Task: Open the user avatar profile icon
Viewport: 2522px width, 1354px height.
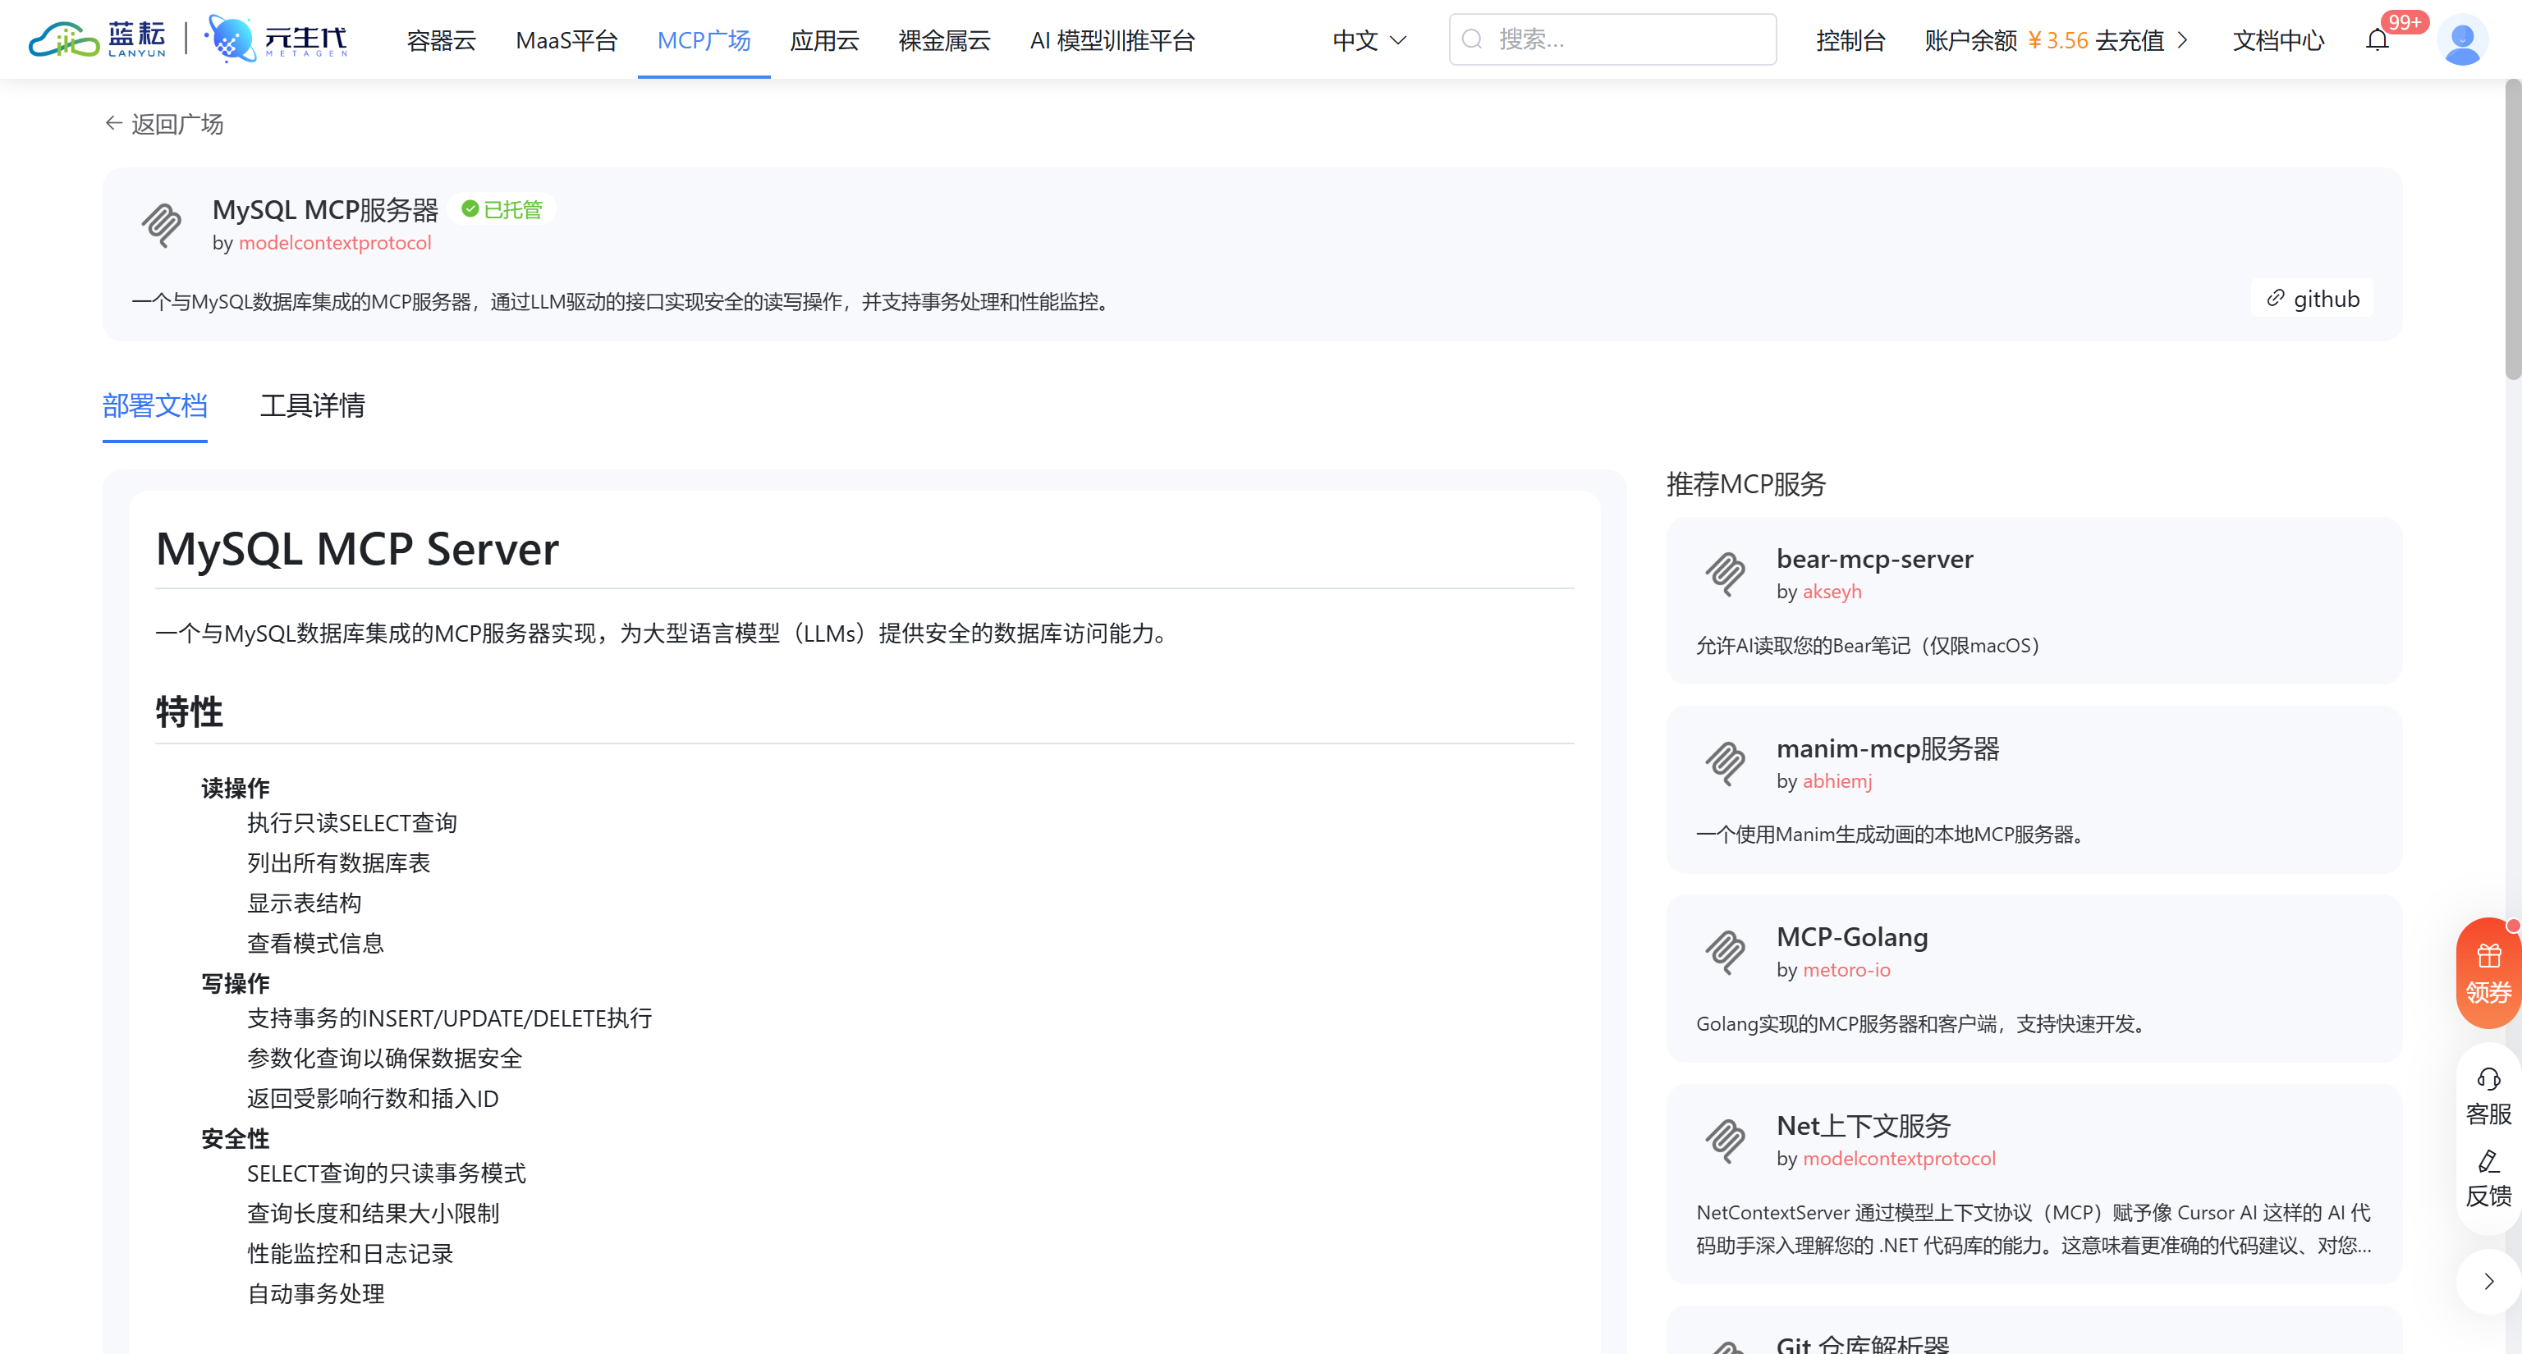Action: click(2461, 40)
